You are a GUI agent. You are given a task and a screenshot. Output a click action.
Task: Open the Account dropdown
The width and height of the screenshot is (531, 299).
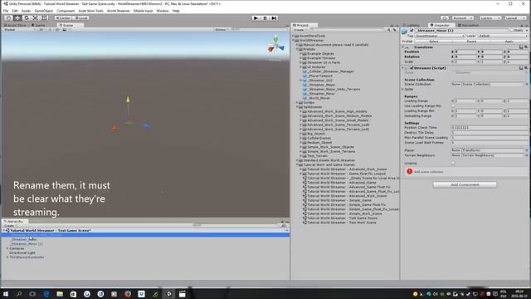click(463, 18)
